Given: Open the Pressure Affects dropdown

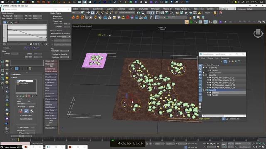Looking at the screenshot, I should click(66, 37).
